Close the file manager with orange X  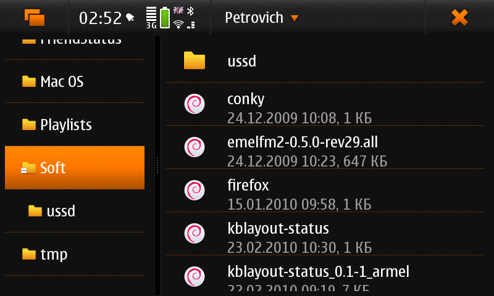pyautogui.click(x=459, y=17)
